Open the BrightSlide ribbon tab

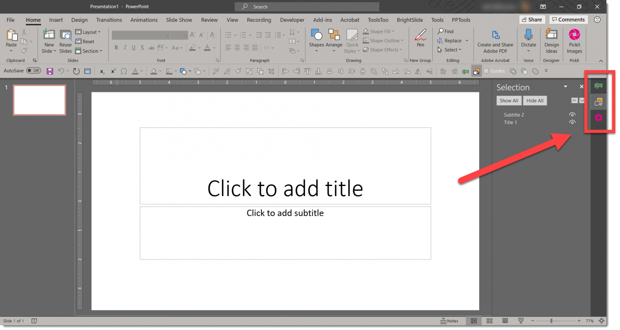click(410, 20)
